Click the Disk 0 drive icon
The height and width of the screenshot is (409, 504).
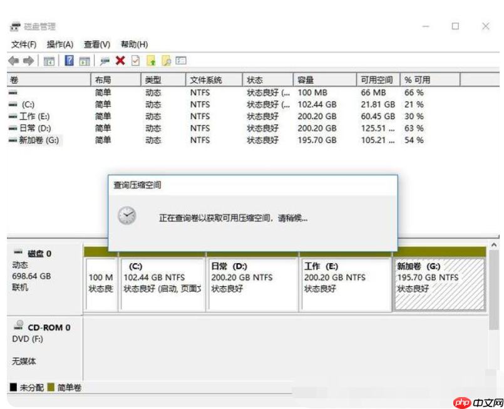coord(18,252)
